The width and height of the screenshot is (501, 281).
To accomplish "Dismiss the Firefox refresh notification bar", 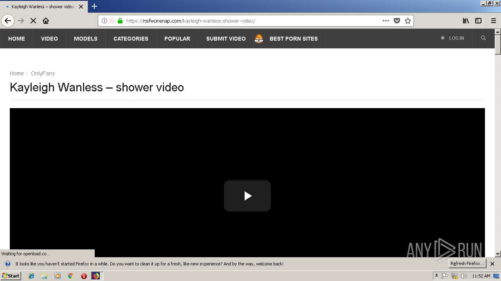I will [492, 264].
